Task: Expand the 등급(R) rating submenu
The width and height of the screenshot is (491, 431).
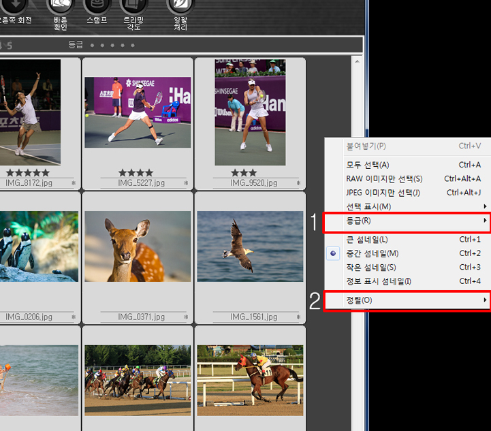Action: point(408,221)
